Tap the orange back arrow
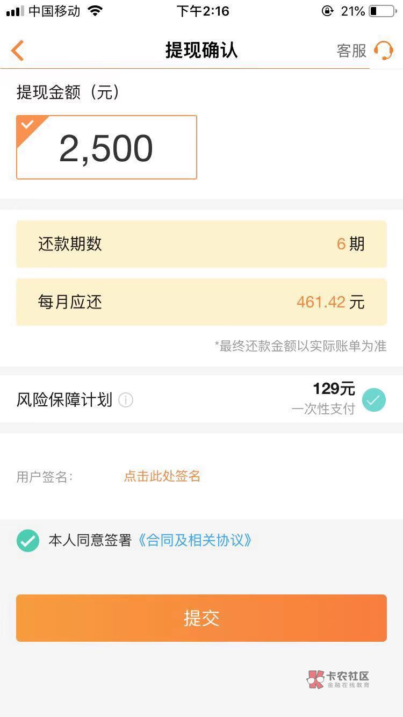The image size is (403, 717). tap(18, 51)
